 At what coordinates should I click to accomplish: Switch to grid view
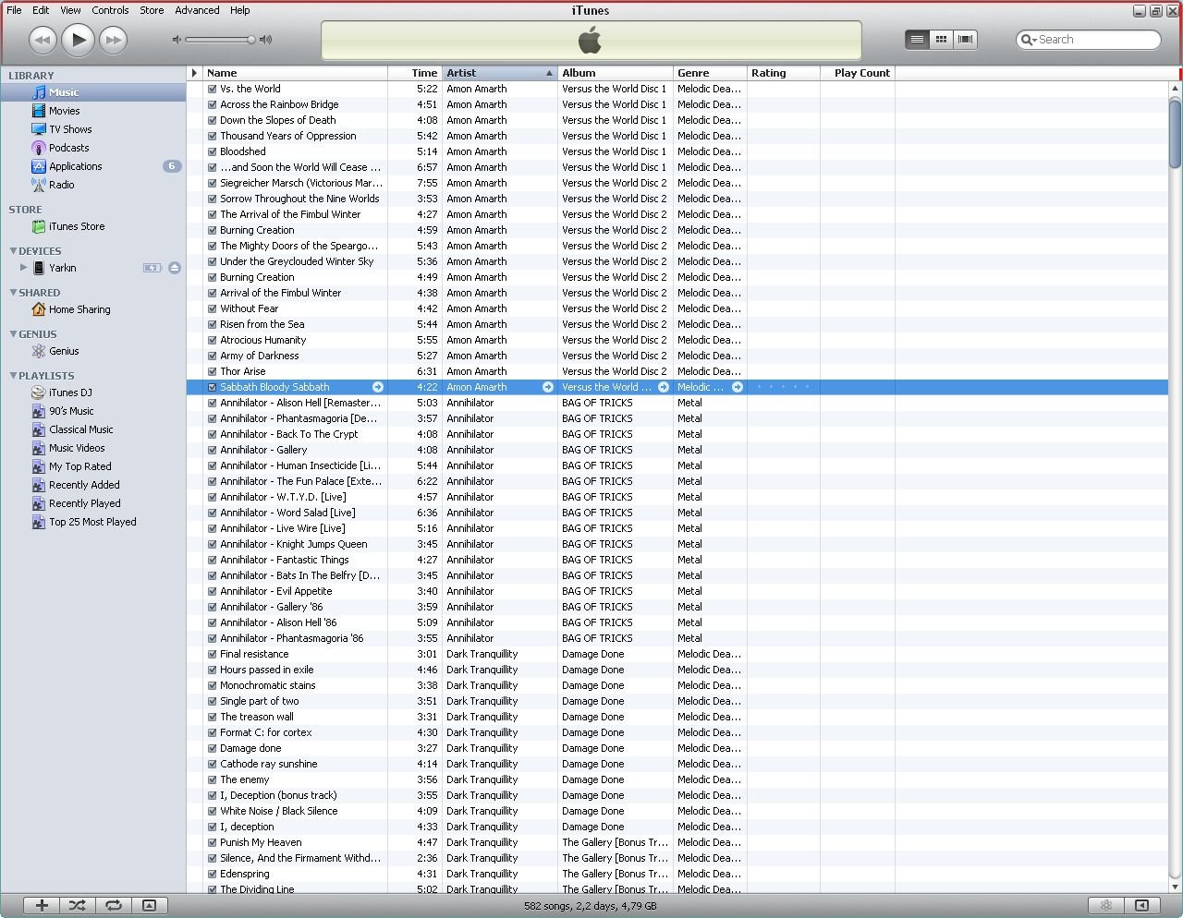[x=941, y=39]
